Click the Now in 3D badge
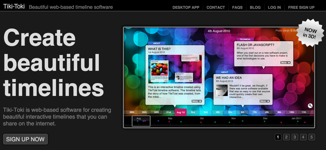 [310, 33]
